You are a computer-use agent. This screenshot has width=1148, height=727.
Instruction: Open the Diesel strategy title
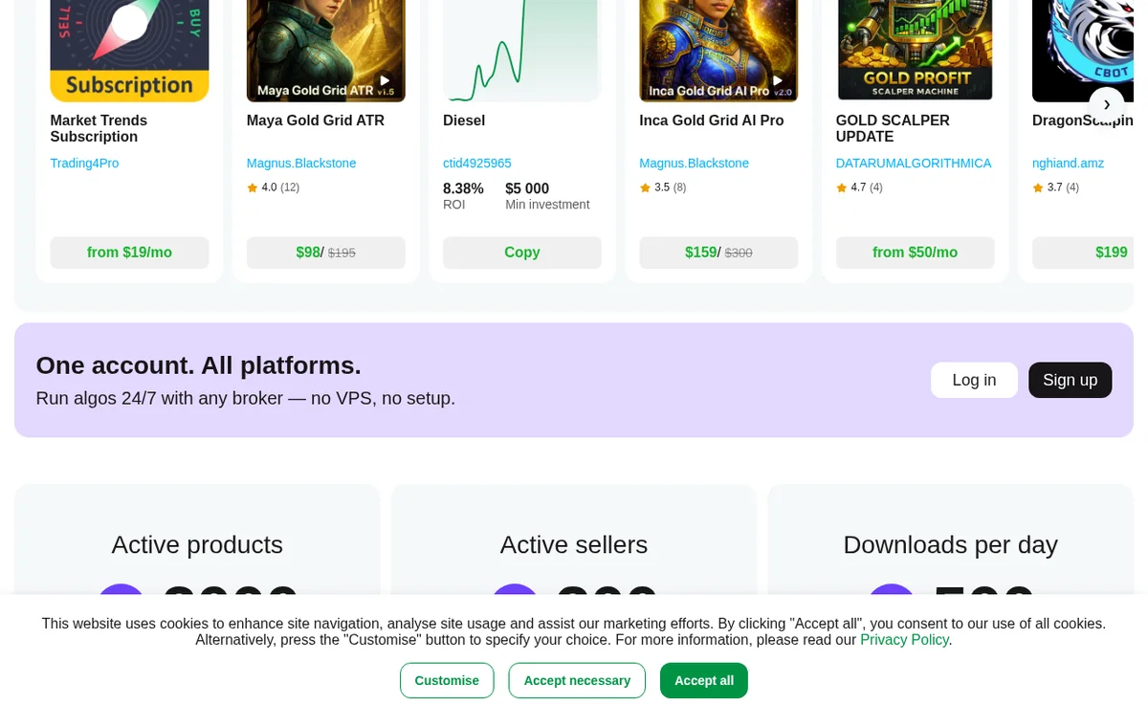(464, 121)
